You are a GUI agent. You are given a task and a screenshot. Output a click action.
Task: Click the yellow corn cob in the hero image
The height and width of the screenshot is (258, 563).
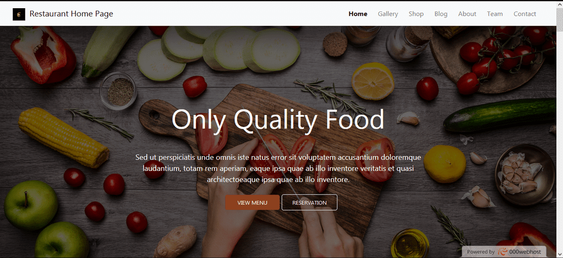64,137
